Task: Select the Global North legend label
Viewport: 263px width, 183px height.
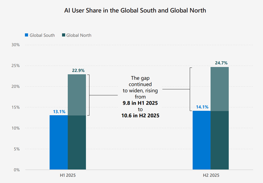Action: [79, 35]
